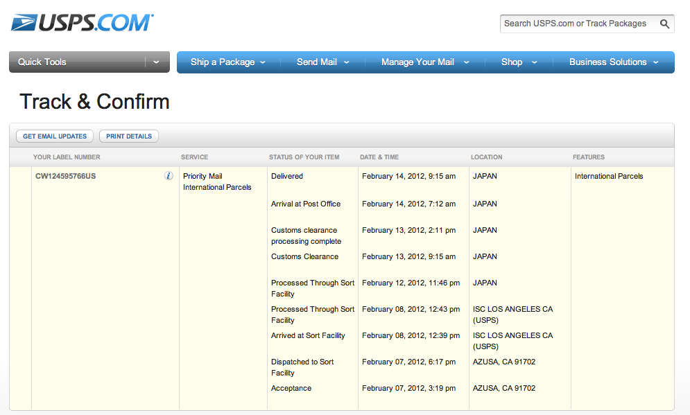690x415 pixels.
Task: Click the Print Details button
Action: pyautogui.click(x=129, y=136)
